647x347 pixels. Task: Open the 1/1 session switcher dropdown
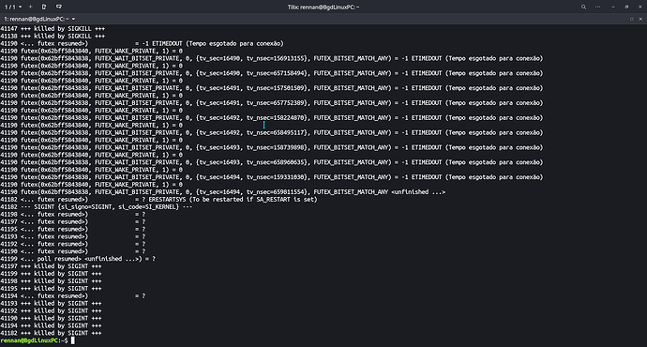tap(13, 7)
